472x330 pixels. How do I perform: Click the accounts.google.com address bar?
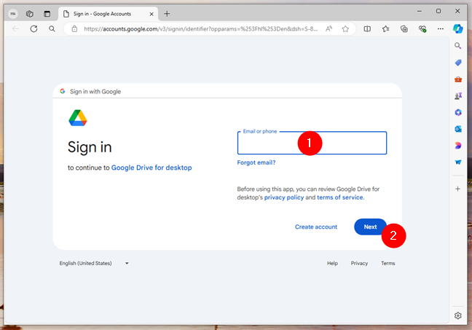pyautogui.click(x=200, y=29)
